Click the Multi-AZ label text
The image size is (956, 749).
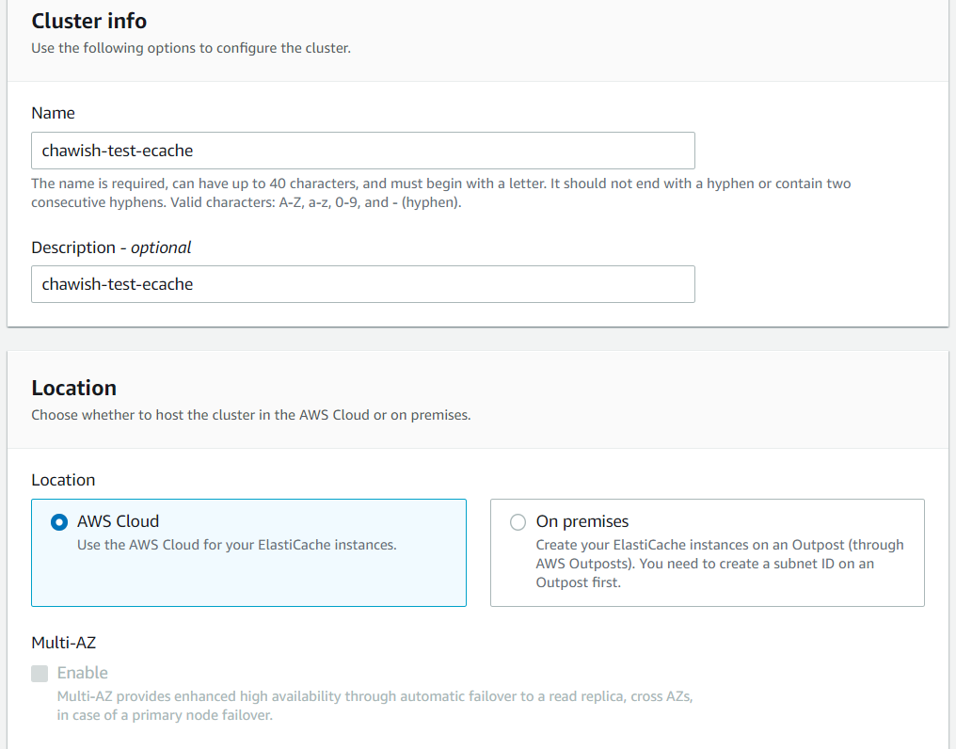pos(63,643)
